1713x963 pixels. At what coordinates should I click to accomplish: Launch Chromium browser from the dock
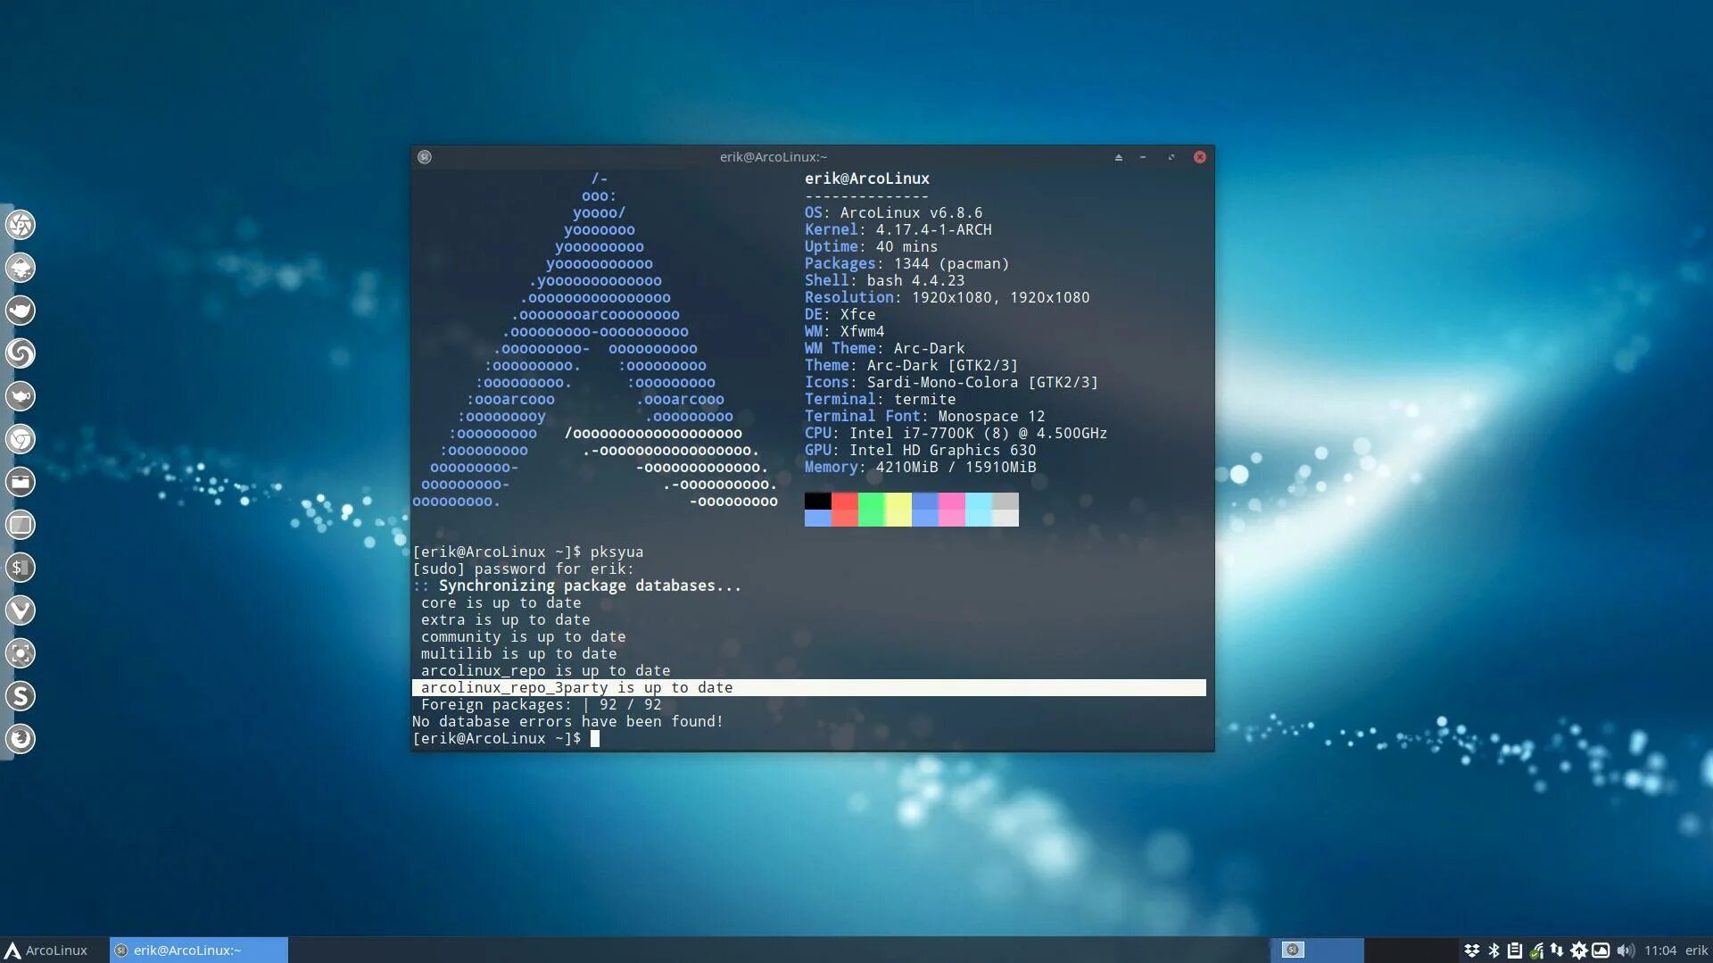pos(21,439)
